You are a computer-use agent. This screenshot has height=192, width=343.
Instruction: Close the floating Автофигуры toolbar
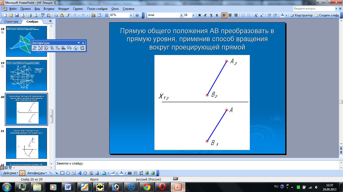click(x=83, y=43)
